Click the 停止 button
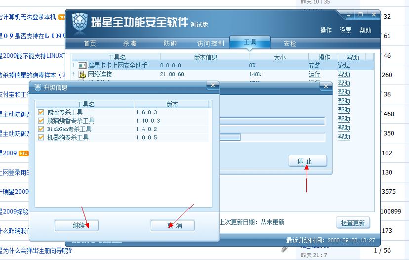The image size is (409, 260). 308,161
